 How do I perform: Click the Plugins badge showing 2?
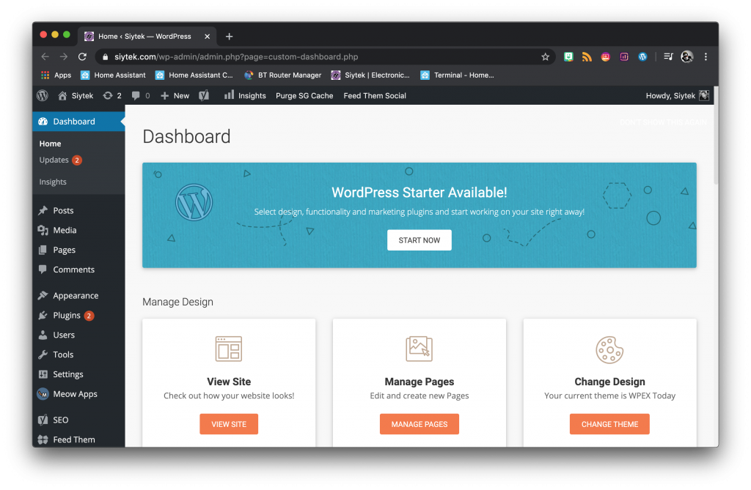(89, 316)
